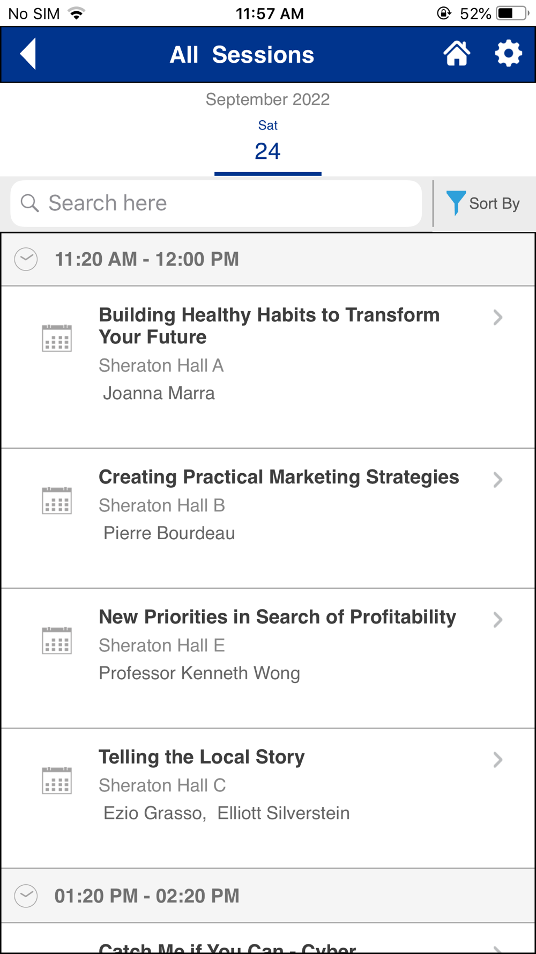The height and width of the screenshot is (954, 536).
Task: Open chevron for Telling the Local Story
Action: pos(498,759)
